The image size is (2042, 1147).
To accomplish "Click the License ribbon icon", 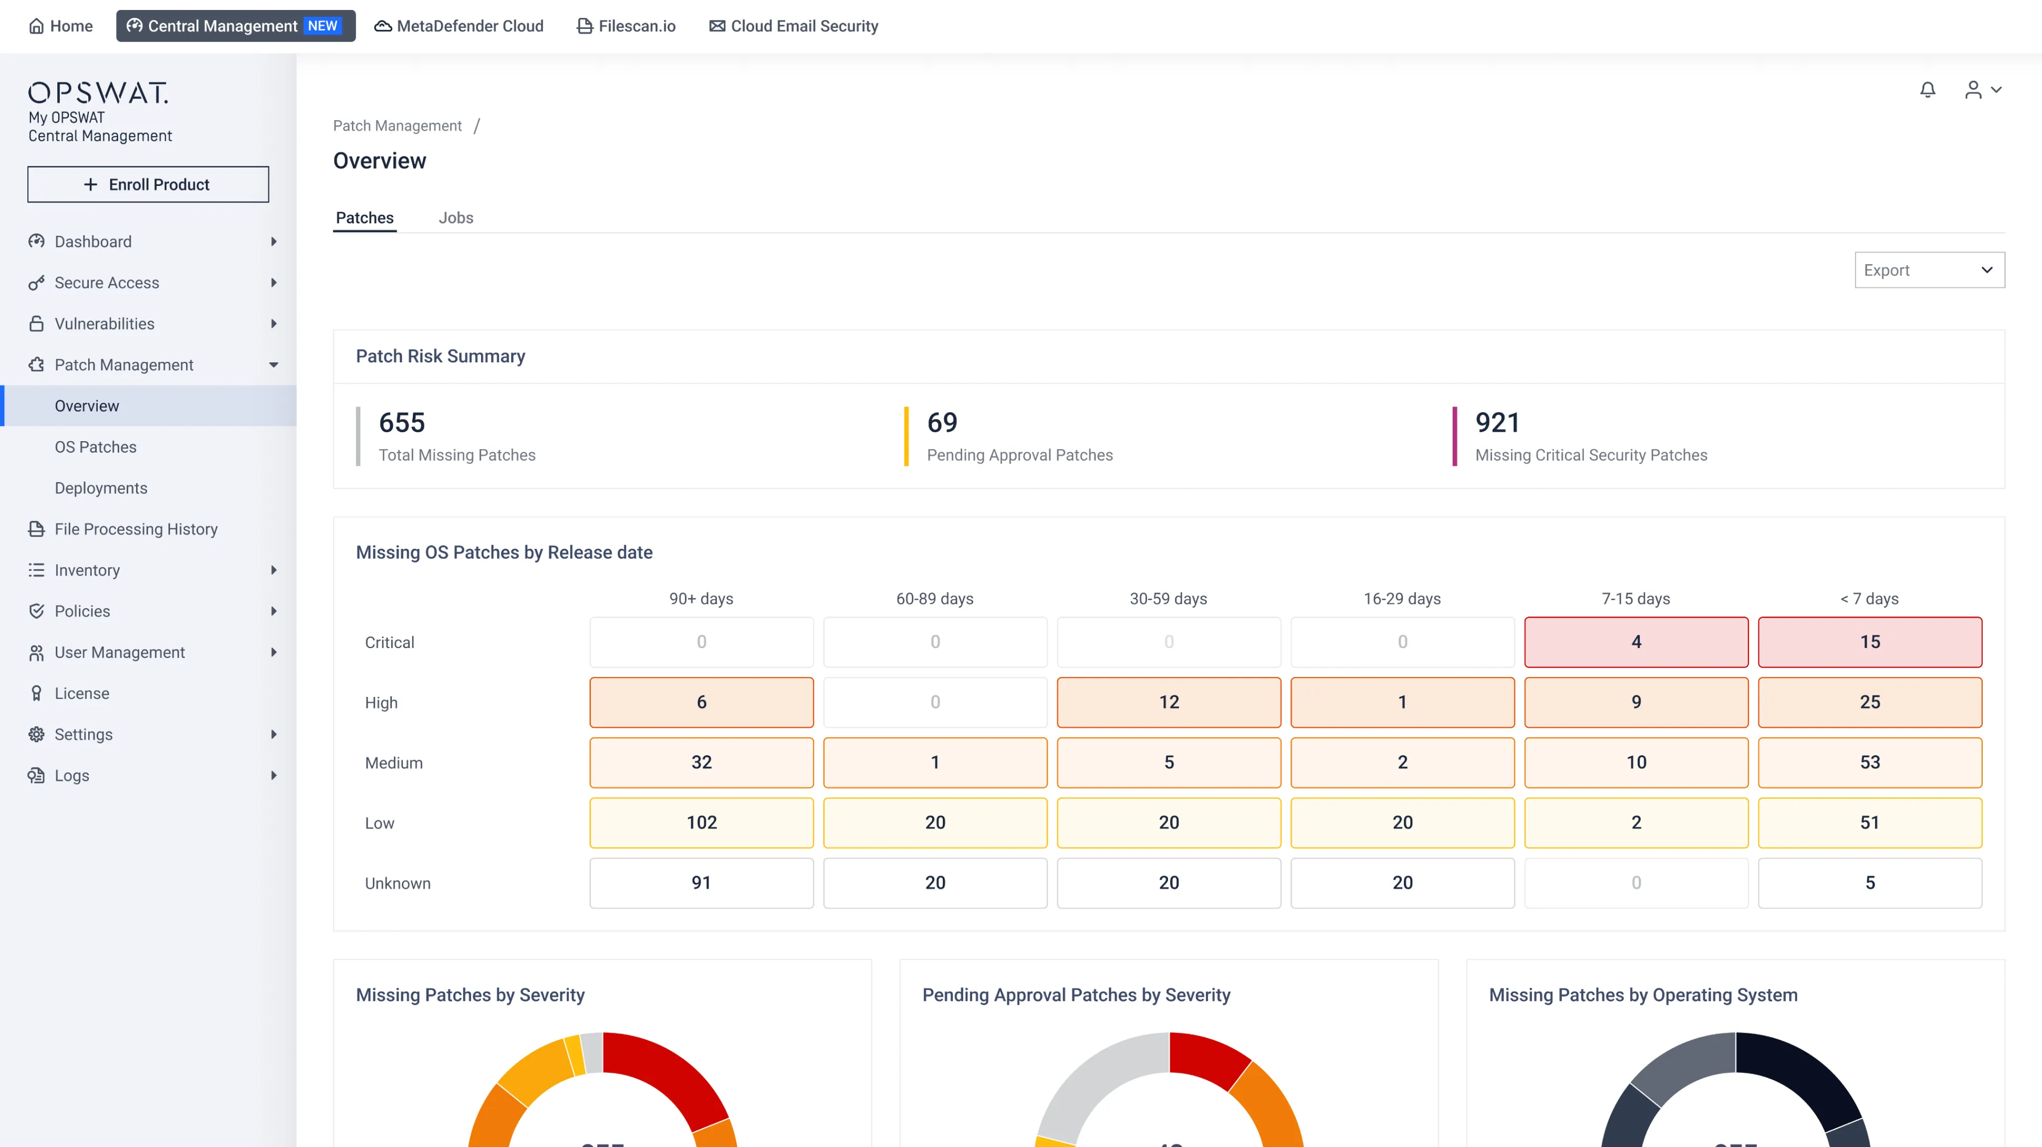I will (x=36, y=693).
